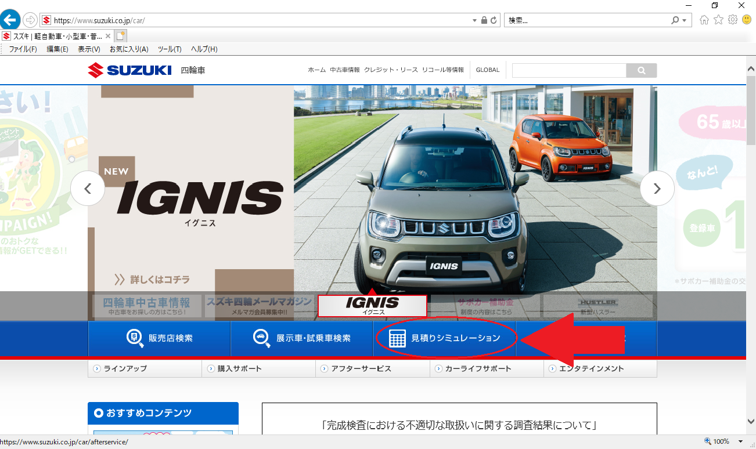The width and height of the screenshot is (756, 449).
Task: Show the next carousel slide
Action: (657, 189)
